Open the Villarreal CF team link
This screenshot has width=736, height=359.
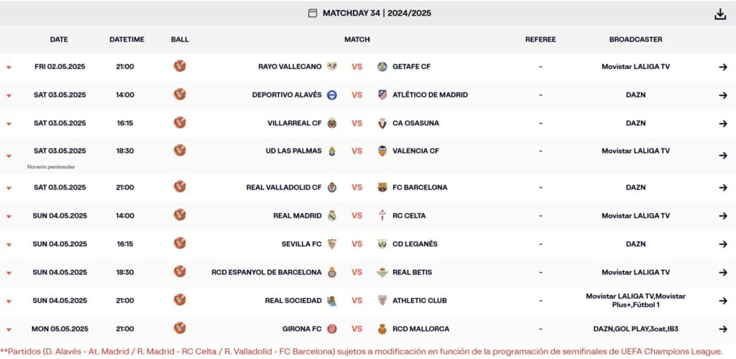pyautogui.click(x=295, y=123)
